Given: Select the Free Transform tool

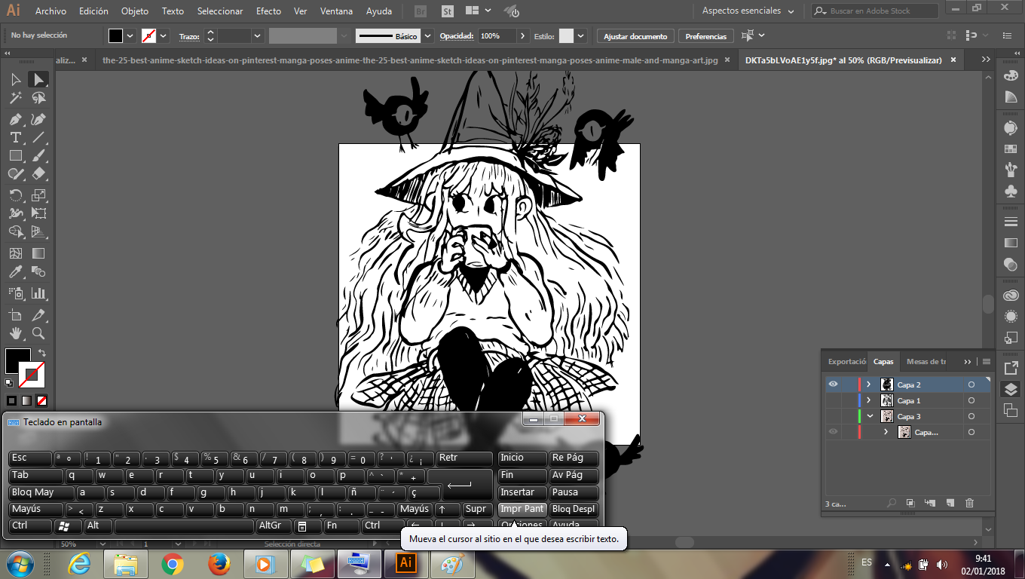Looking at the screenshot, I should pyautogui.click(x=38, y=213).
